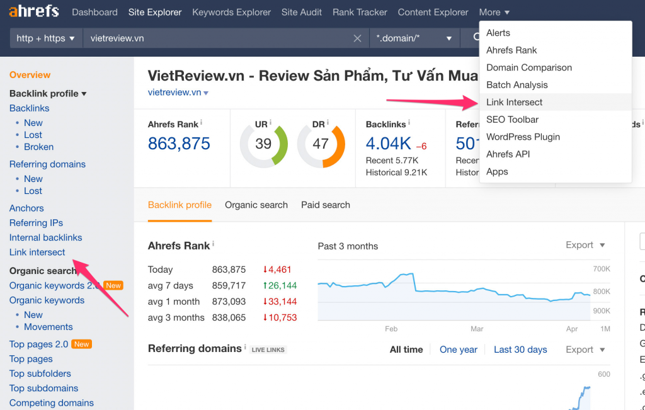Screen dimensions: 645x410
Task: Open Site Explorer in top navigation
Action: point(155,13)
